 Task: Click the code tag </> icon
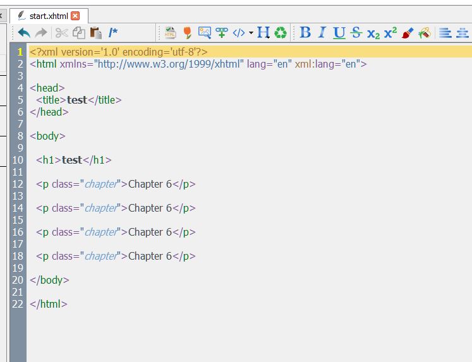click(x=239, y=32)
